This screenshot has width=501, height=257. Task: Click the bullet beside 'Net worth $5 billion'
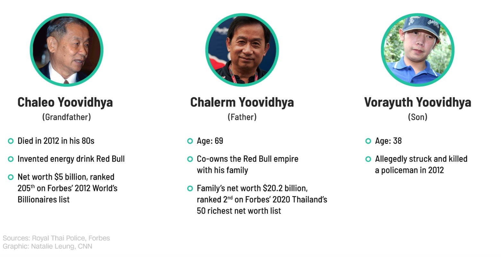pos(11,177)
